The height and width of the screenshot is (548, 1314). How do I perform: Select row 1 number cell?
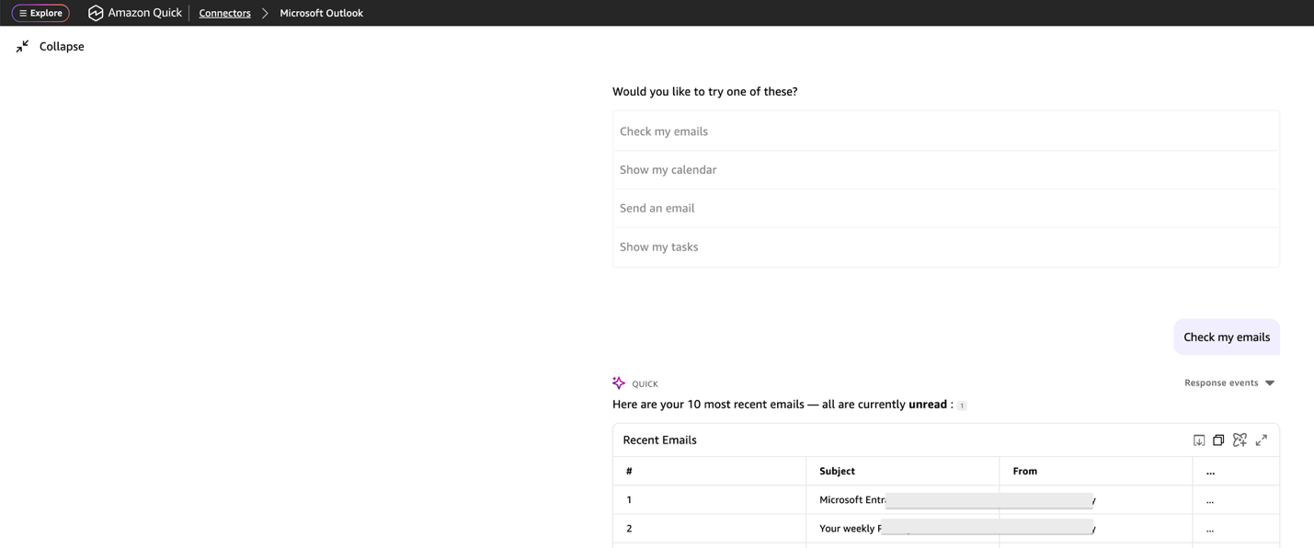pos(710,500)
